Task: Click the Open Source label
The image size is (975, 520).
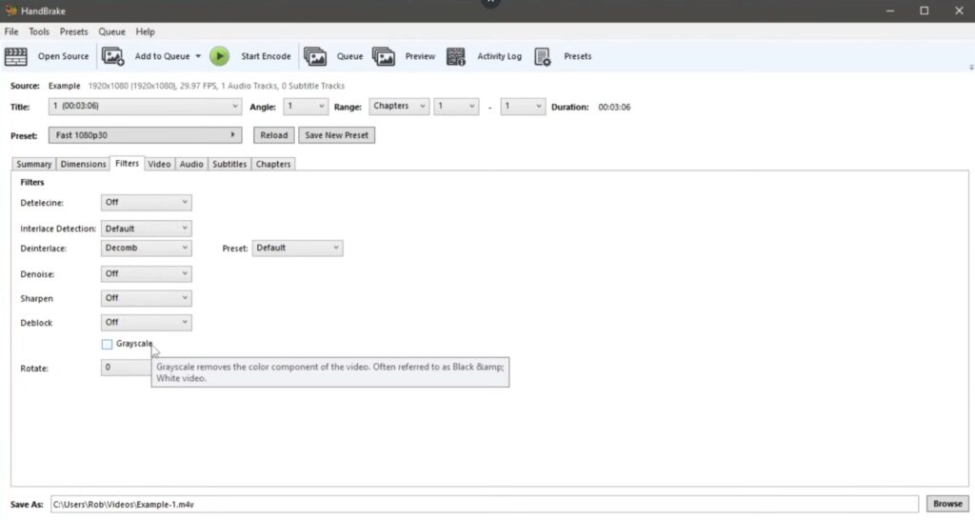Action: click(64, 56)
